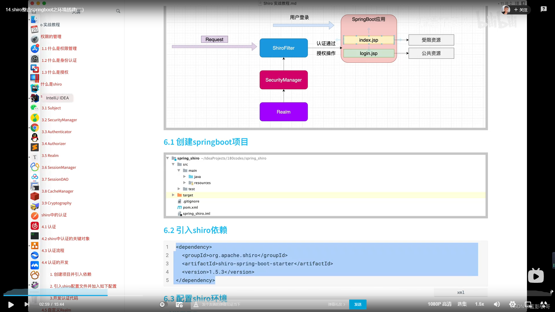
Task: Collapse the main folder arrow
Action: point(179,170)
